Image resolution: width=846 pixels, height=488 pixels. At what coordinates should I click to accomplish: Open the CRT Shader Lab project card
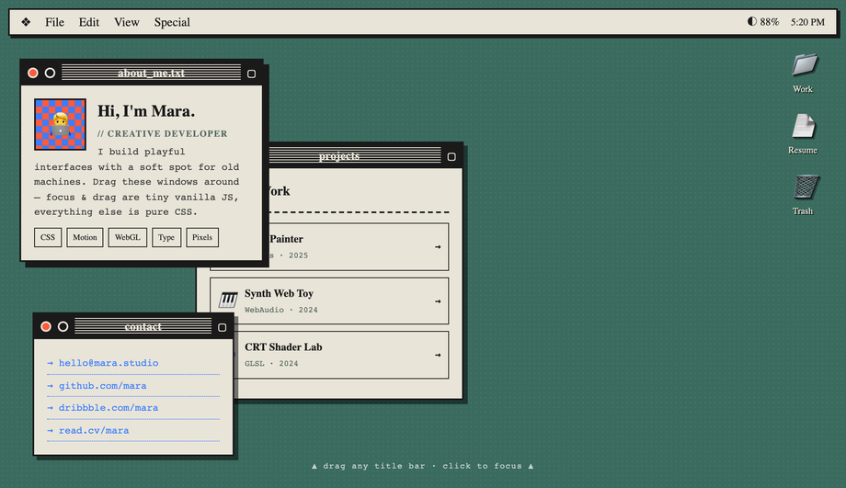coord(341,355)
